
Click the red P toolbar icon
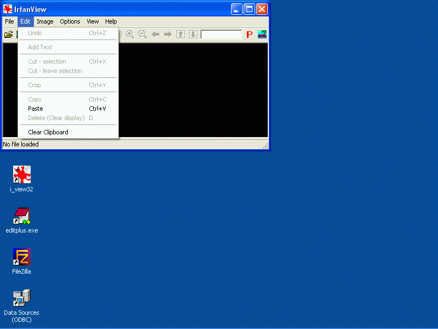coord(249,35)
